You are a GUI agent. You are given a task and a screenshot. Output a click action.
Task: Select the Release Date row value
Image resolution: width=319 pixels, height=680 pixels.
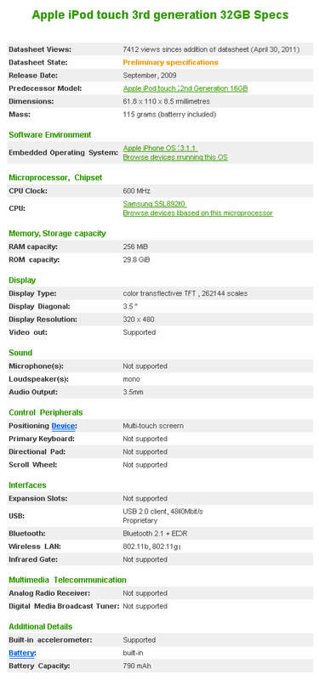pyautogui.click(x=150, y=76)
